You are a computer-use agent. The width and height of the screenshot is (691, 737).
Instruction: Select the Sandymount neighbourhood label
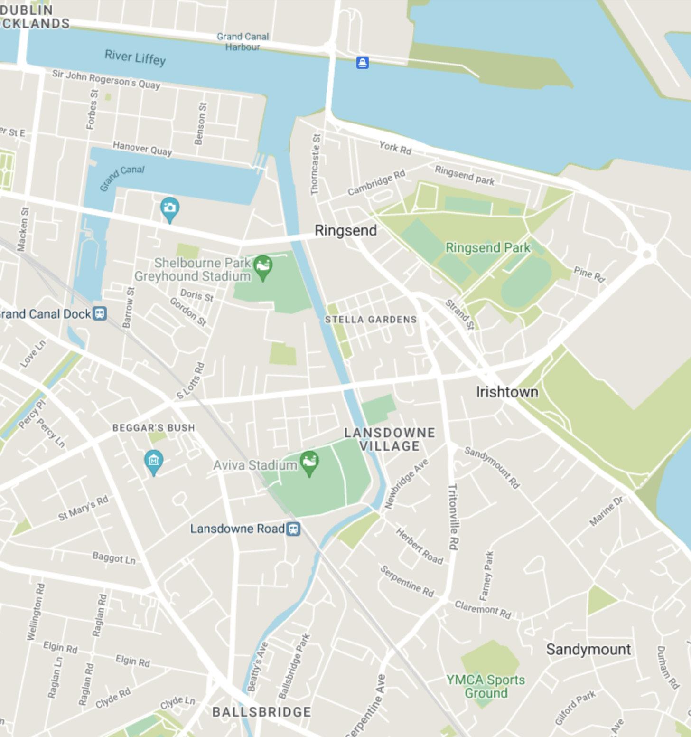(x=588, y=649)
